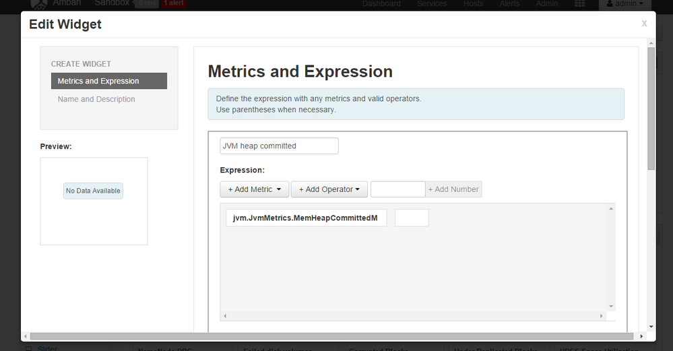Open the admin user menu
Viewport: 673px width, 351px height.
pyautogui.click(x=626, y=4)
